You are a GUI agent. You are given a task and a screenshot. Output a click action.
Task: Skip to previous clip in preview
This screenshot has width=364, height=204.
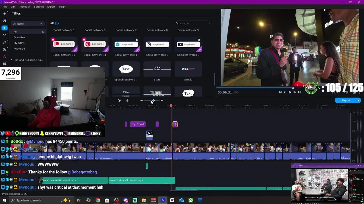tap(280, 92)
